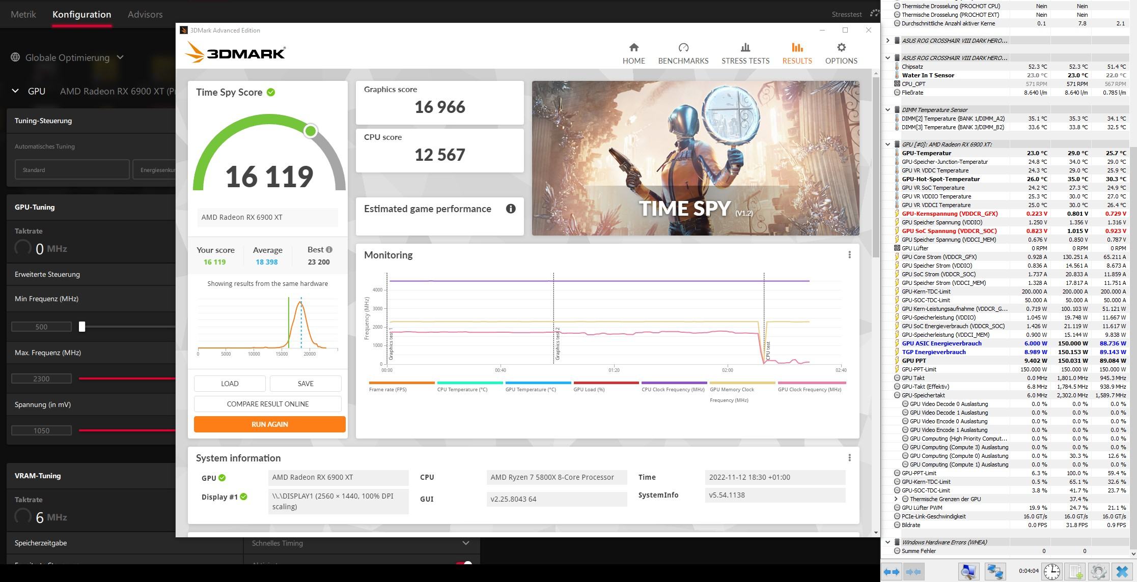Click the info icon next to Best score
This screenshot has width=1137, height=582.
pyautogui.click(x=329, y=249)
